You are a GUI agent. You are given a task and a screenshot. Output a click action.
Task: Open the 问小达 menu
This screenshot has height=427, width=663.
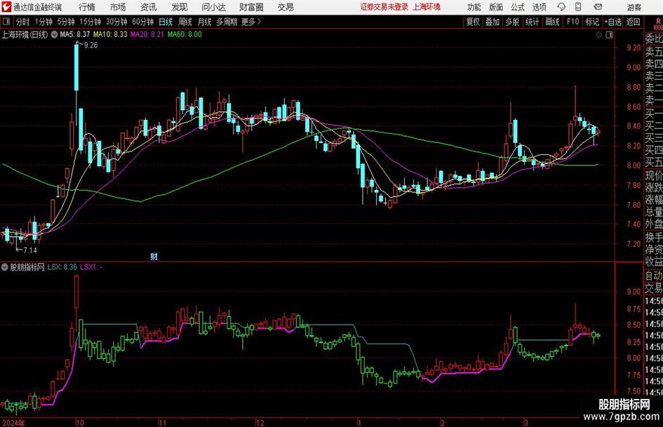pos(213,7)
